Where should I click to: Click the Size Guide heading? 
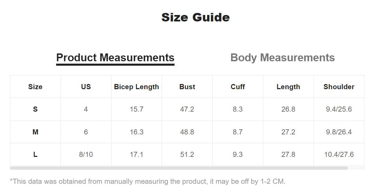pyautogui.click(x=195, y=17)
